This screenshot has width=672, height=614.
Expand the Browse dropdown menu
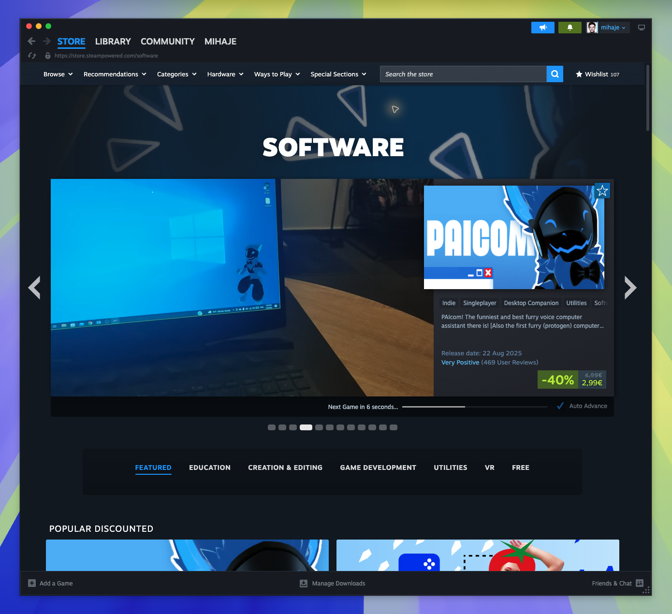[58, 74]
